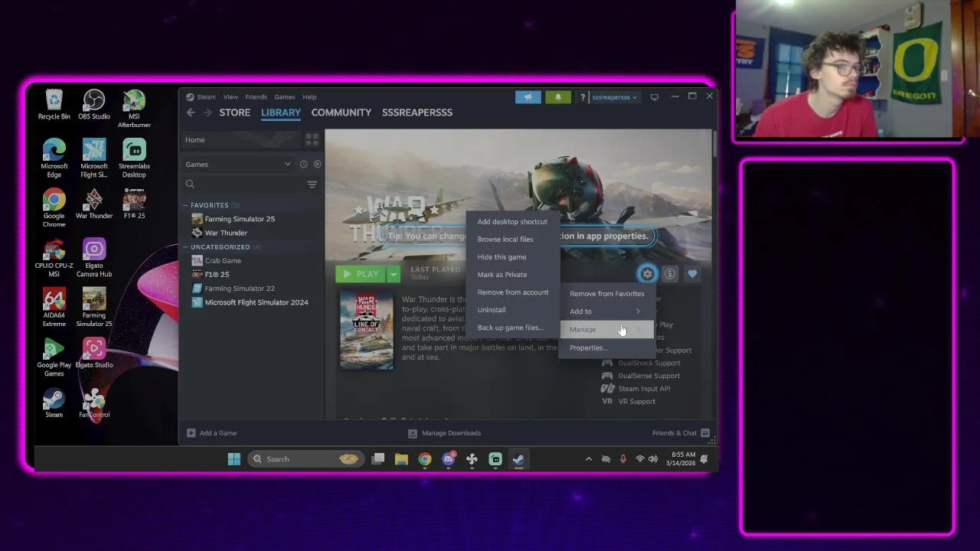The height and width of the screenshot is (551, 980).
Task: Open OBS Studio desktop shortcut
Action: [94, 105]
